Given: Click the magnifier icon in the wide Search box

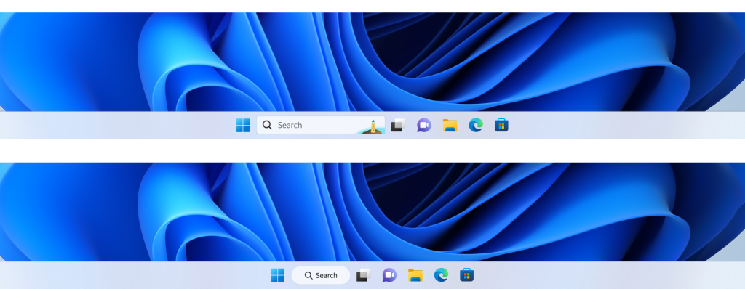Looking at the screenshot, I should (x=268, y=125).
